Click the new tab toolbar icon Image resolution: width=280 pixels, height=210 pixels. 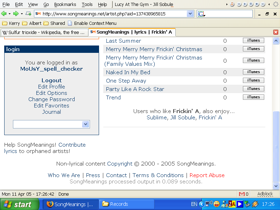point(28,14)
